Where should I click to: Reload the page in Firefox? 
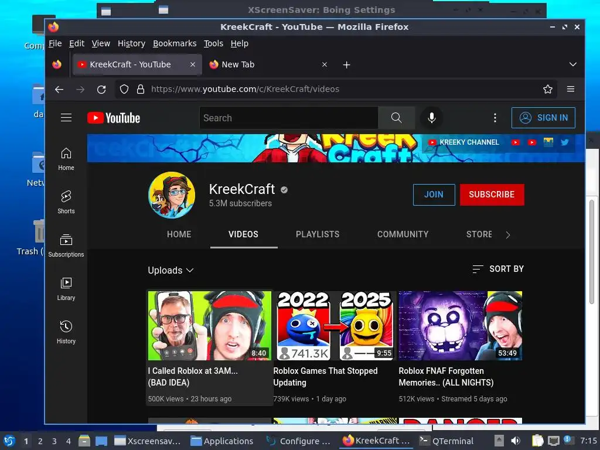point(101,90)
